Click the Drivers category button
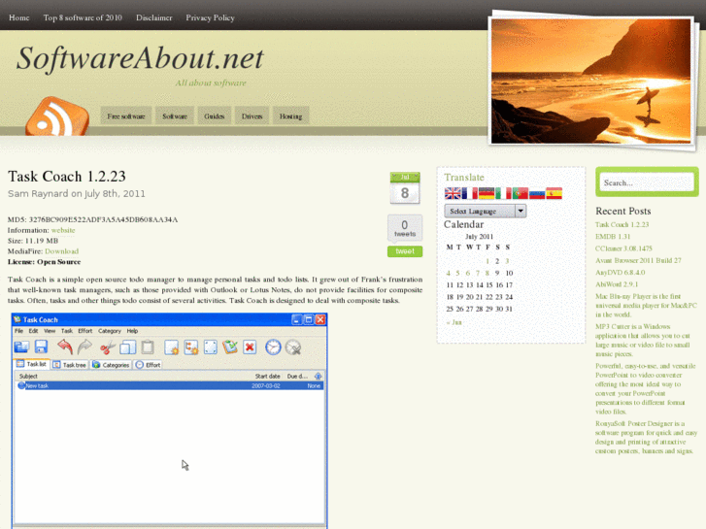Screen dimensions: 706x529 coord(252,116)
